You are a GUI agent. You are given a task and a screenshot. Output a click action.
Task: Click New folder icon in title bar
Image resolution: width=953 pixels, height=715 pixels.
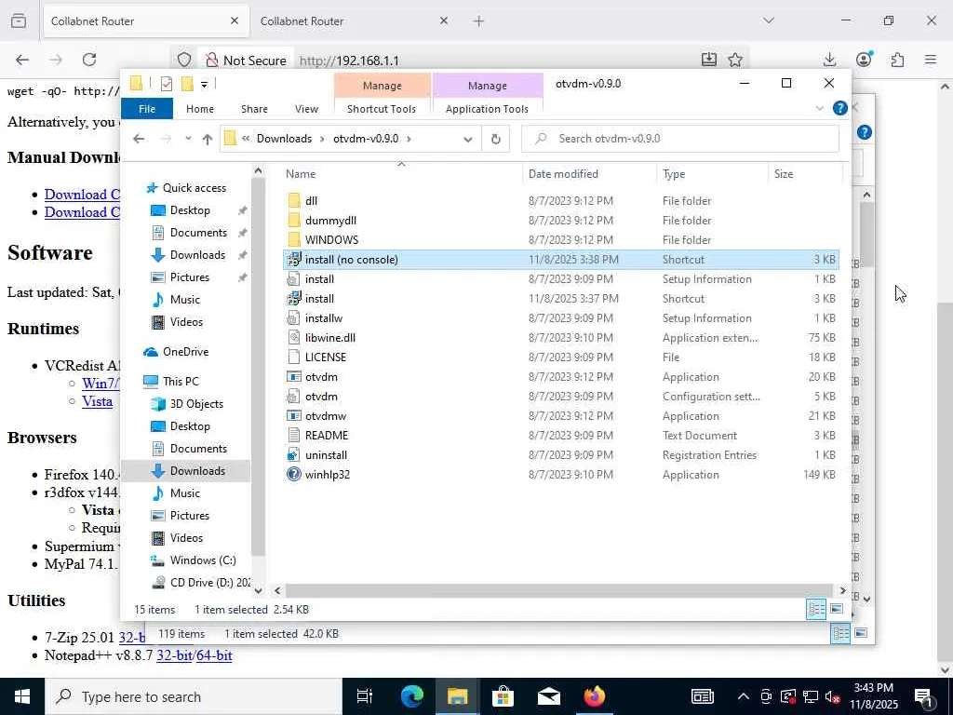(x=187, y=84)
